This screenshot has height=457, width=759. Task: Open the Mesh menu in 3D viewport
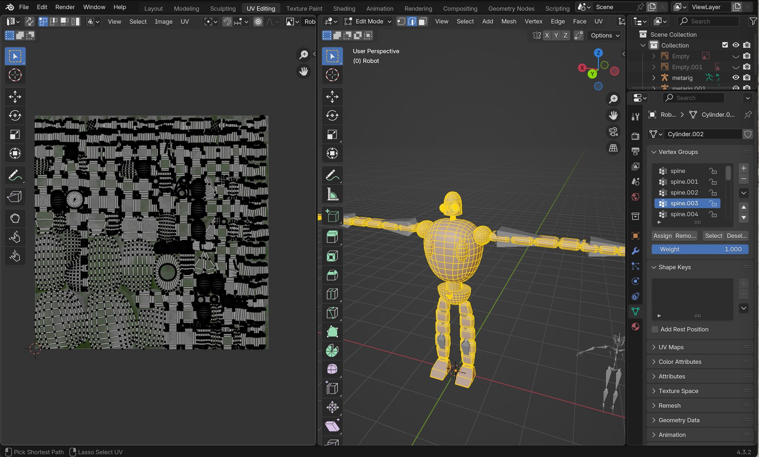tap(509, 22)
